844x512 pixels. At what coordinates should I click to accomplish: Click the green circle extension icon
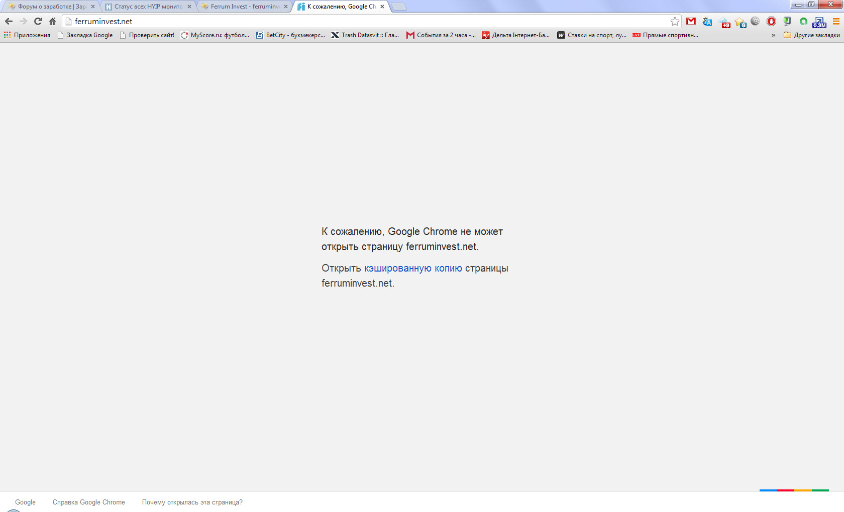tap(803, 22)
